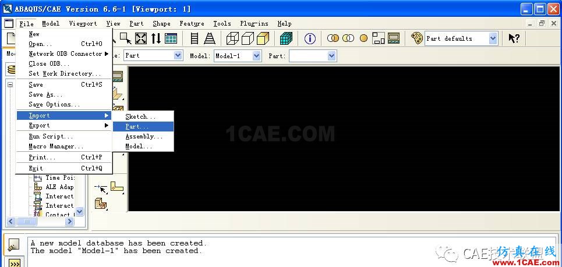Open the Model dropdown showing Model-1

tap(257, 55)
